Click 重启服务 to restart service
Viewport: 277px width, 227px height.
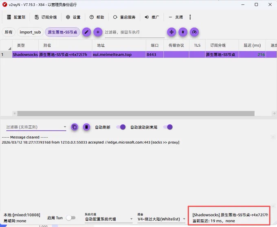point(124,17)
